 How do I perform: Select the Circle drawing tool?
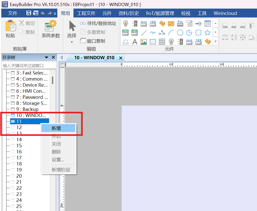pyautogui.click(x=180, y=33)
